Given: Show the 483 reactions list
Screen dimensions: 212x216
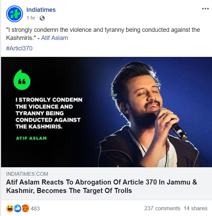Looking at the screenshot, I should [x=35, y=209].
